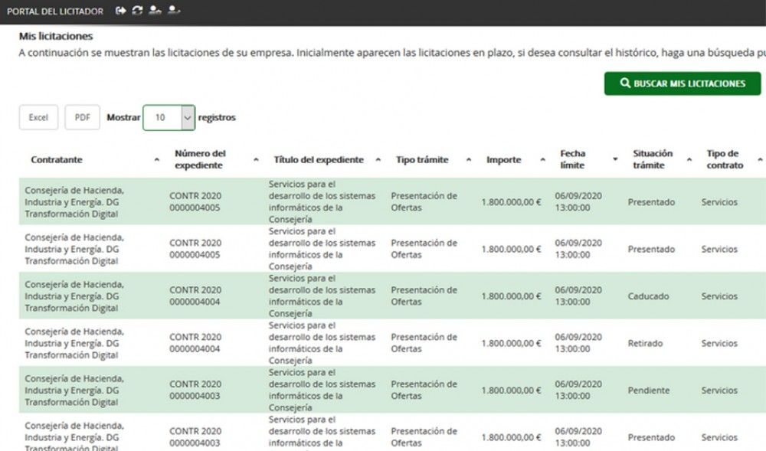The height and width of the screenshot is (451, 766).
Task: Click the last user icon in header bar
Action: click(174, 10)
